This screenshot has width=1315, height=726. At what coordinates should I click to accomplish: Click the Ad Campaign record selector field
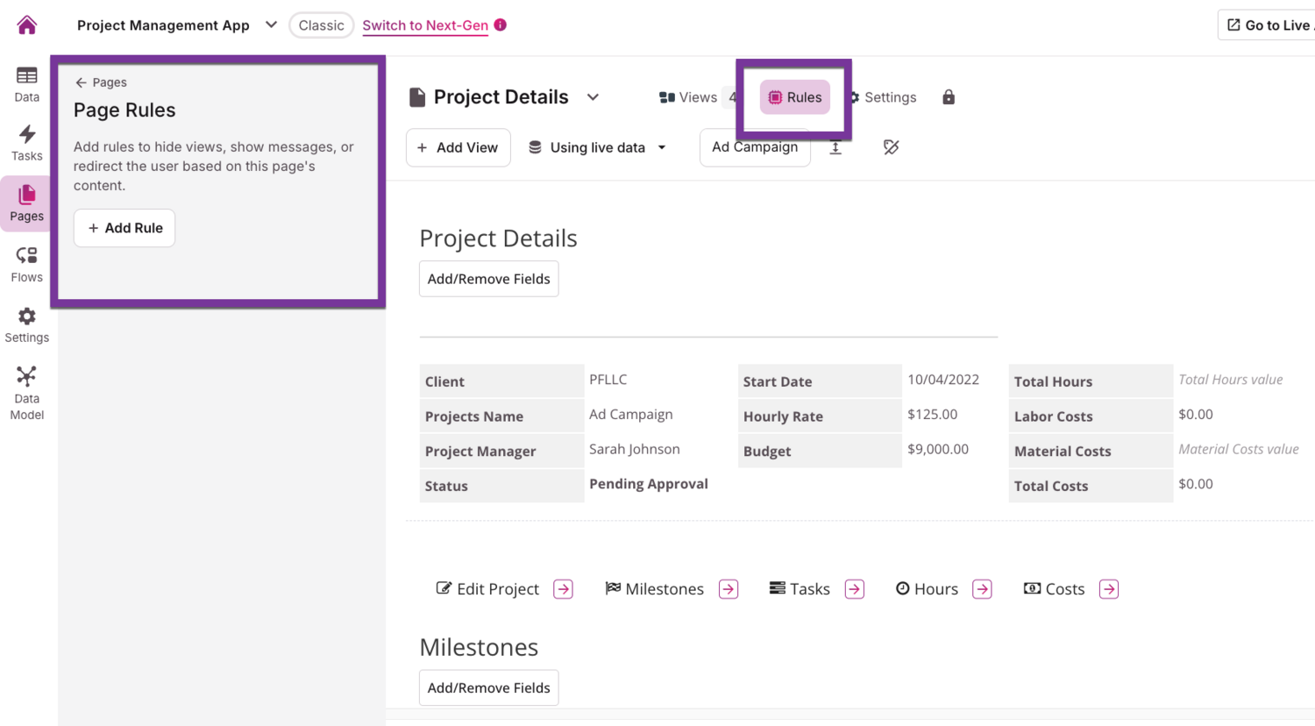coord(754,147)
